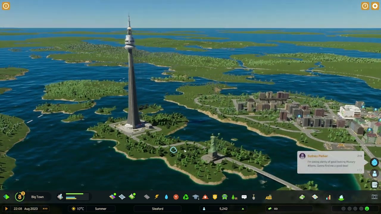Click the 5,242 population counter
Image resolution: width=381 pixels, height=214 pixels.
[223, 209]
